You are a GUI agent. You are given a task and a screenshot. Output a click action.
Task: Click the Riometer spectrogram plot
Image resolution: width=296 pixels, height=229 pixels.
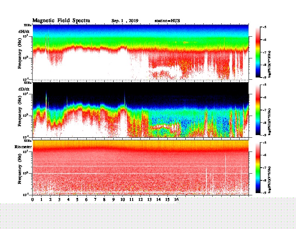(141, 168)
